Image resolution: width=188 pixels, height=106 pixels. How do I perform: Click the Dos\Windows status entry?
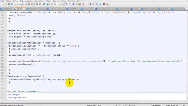point(156,105)
